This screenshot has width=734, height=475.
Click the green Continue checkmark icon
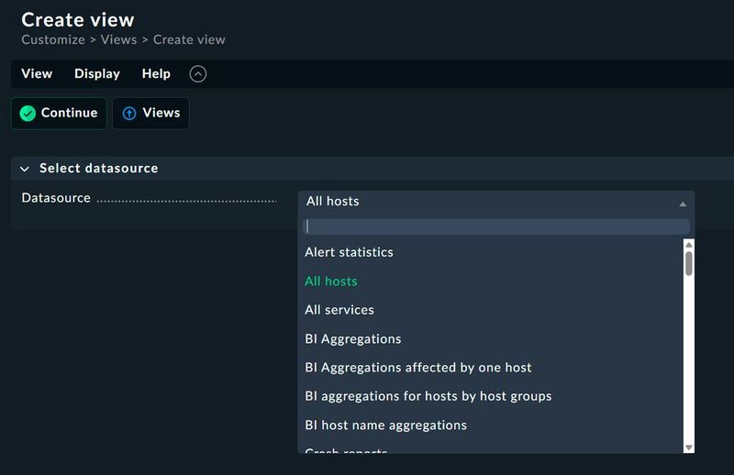tap(28, 113)
